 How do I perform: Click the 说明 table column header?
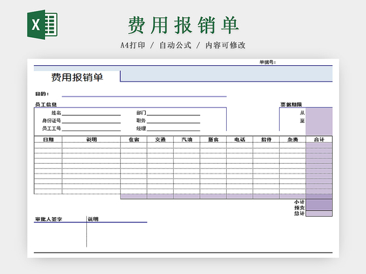point(91,140)
